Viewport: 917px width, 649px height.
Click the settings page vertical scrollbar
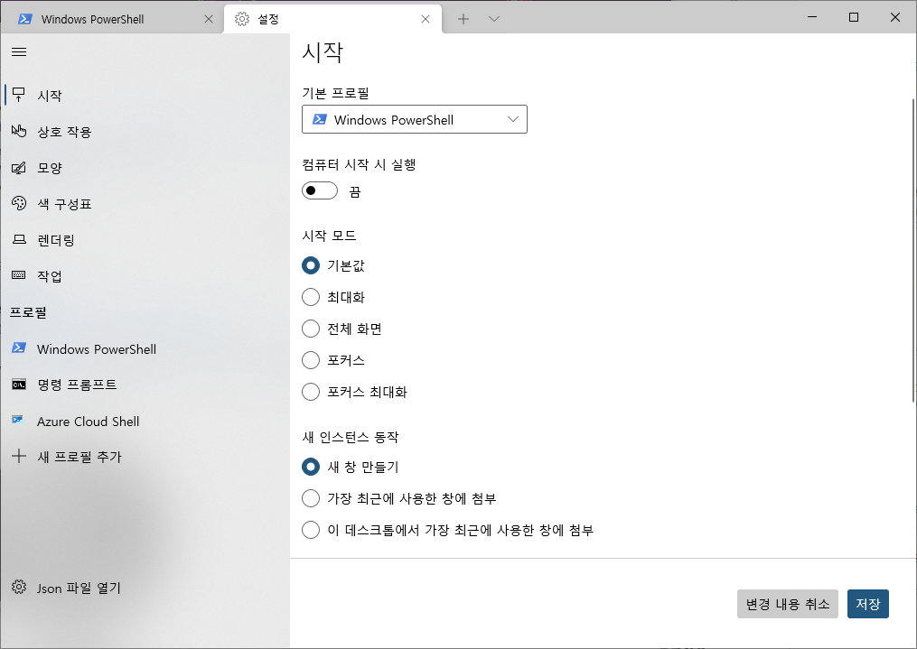click(912, 251)
